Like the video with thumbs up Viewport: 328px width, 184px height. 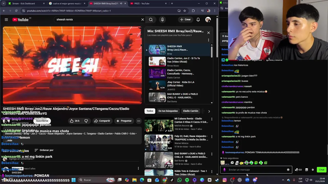point(75,121)
